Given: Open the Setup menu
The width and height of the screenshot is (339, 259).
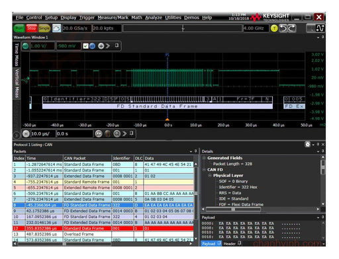Looking at the screenshot, I should tap(51, 18).
